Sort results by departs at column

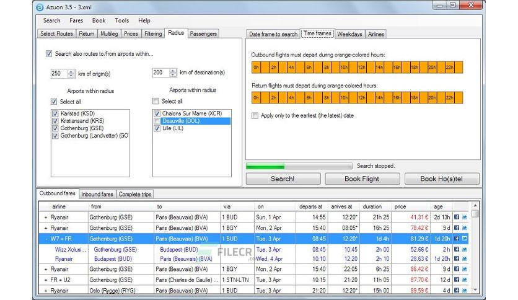[x=310, y=206]
